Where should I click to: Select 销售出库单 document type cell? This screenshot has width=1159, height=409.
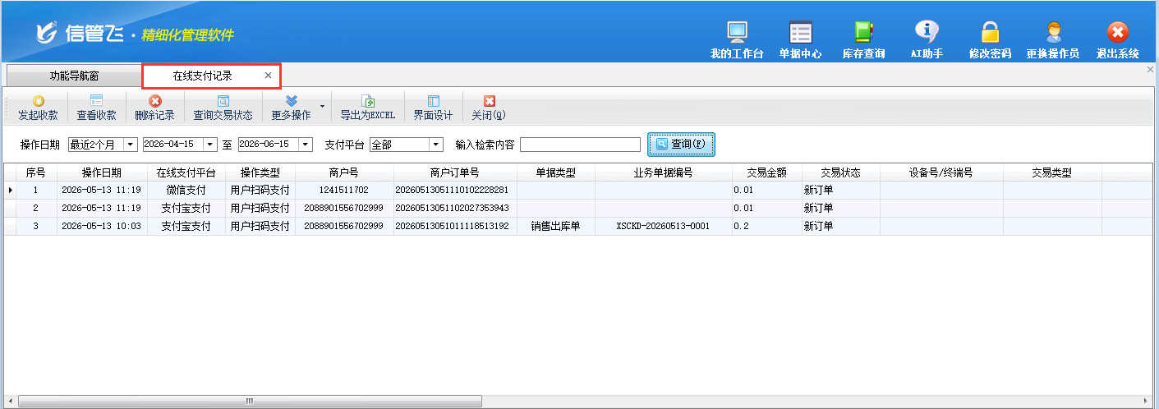(x=556, y=226)
